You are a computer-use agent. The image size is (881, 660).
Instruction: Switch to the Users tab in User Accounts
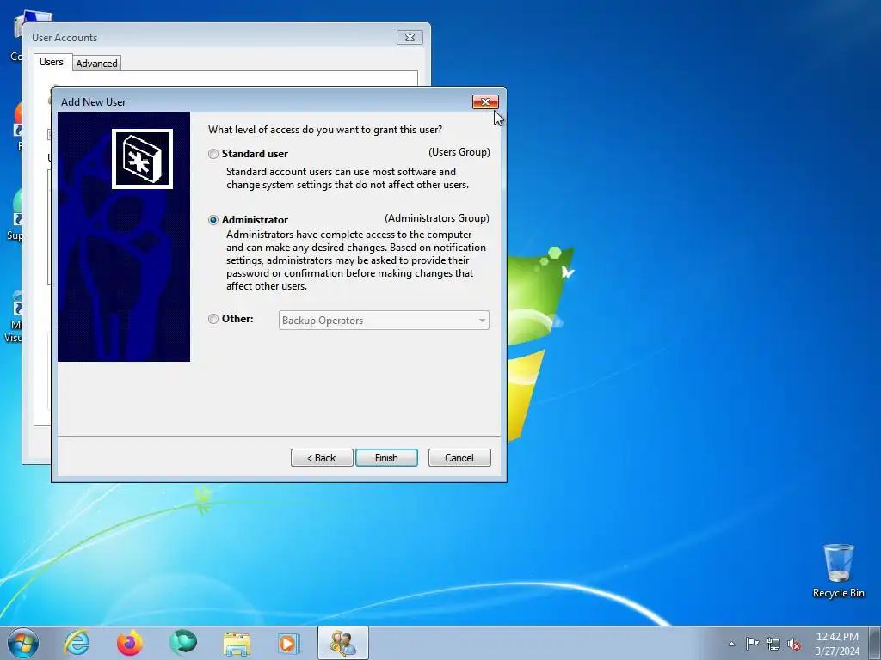[x=52, y=62]
